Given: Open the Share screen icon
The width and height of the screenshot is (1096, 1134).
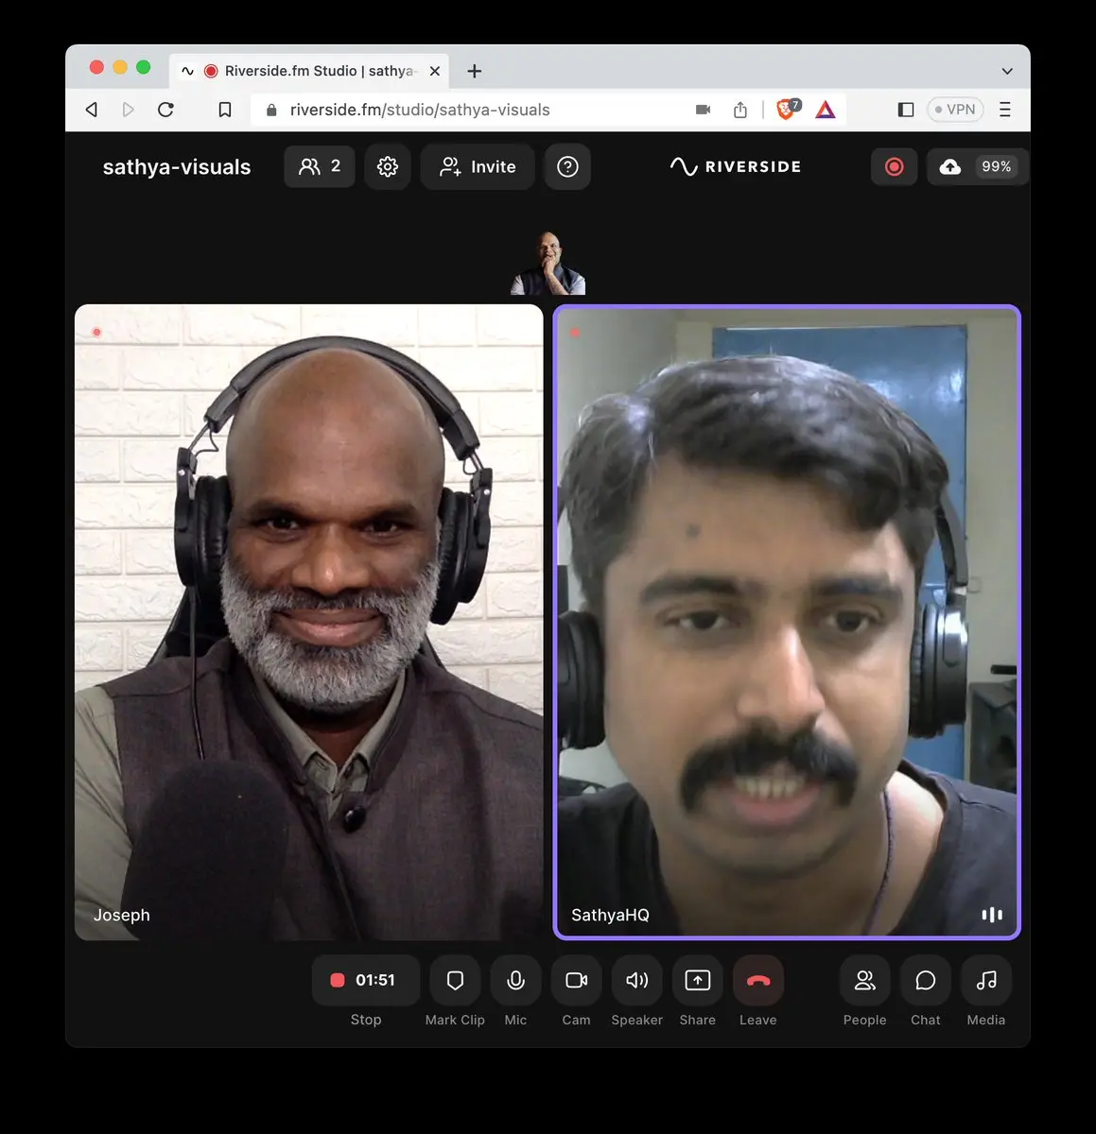Looking at the screenshot, I should tap(697, 981).
